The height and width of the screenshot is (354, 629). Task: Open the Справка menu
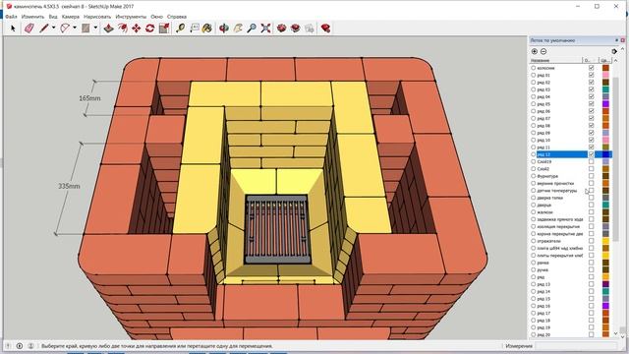177,17
